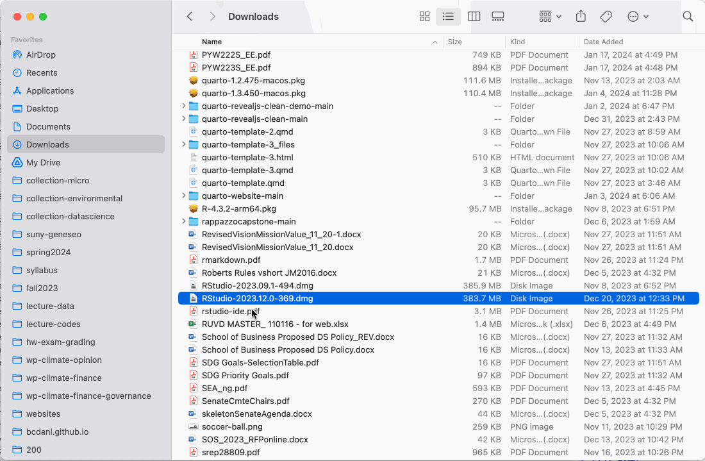Image resolution: width=705 pixels, height=461 pixels.
Task: Go back with the left chevron
Action: tap(190, 17)
